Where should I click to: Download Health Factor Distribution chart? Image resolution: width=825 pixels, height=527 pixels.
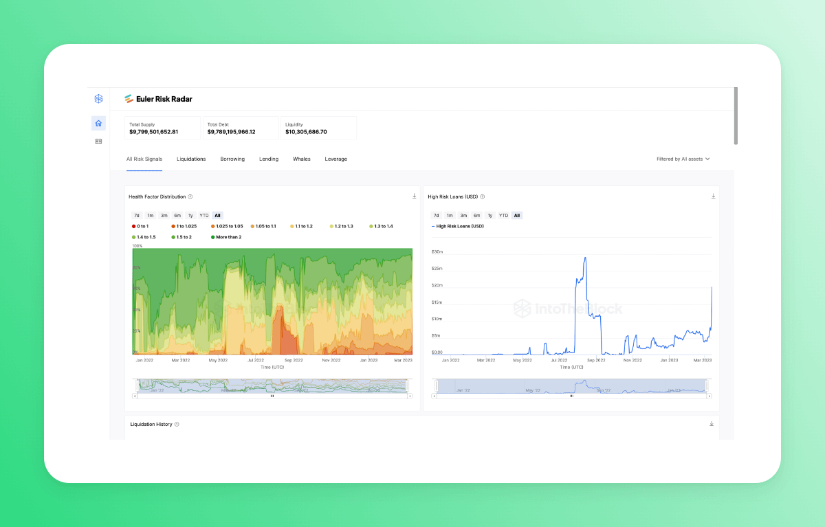click(415, 197)
